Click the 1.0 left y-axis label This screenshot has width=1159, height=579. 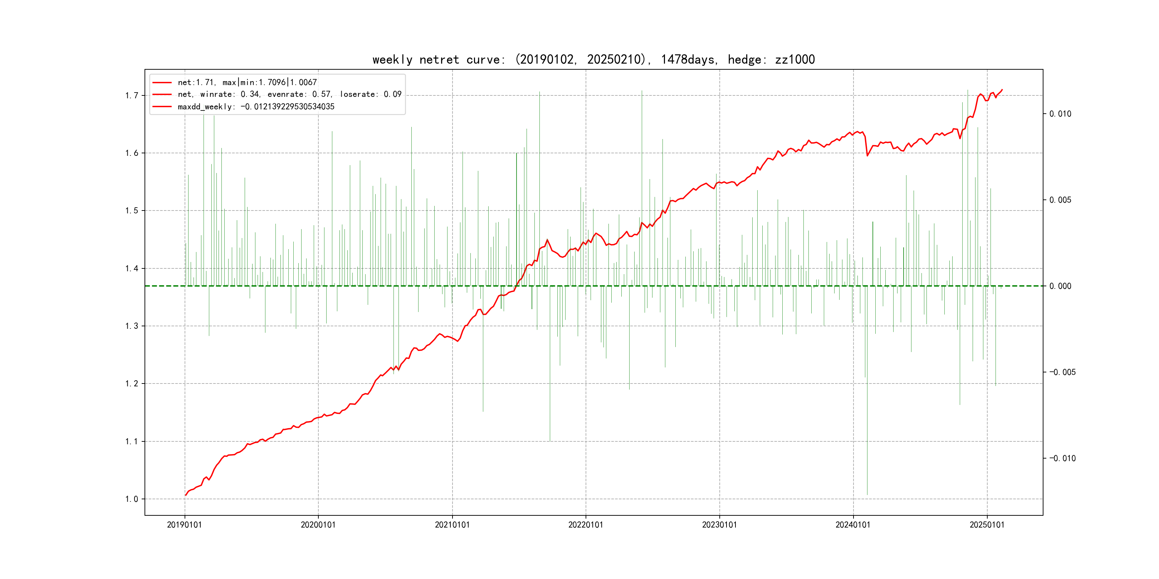(132, 499)
